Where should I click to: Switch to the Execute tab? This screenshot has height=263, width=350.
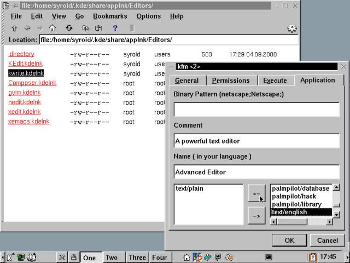pyautogui.click(x=275, y=81)
